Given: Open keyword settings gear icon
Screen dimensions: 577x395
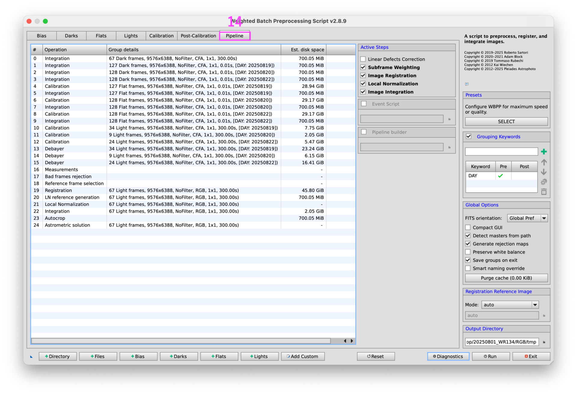Looking at the screenshot, I should coord(544,182).
